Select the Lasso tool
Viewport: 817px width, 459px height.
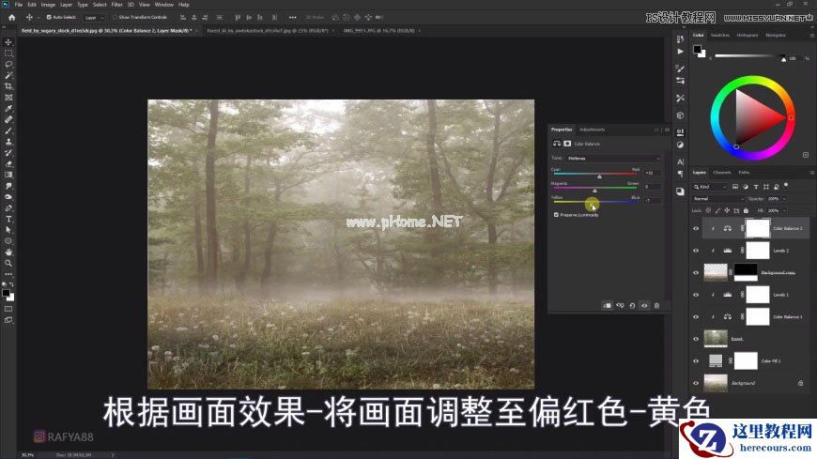[x=8, y=64]
